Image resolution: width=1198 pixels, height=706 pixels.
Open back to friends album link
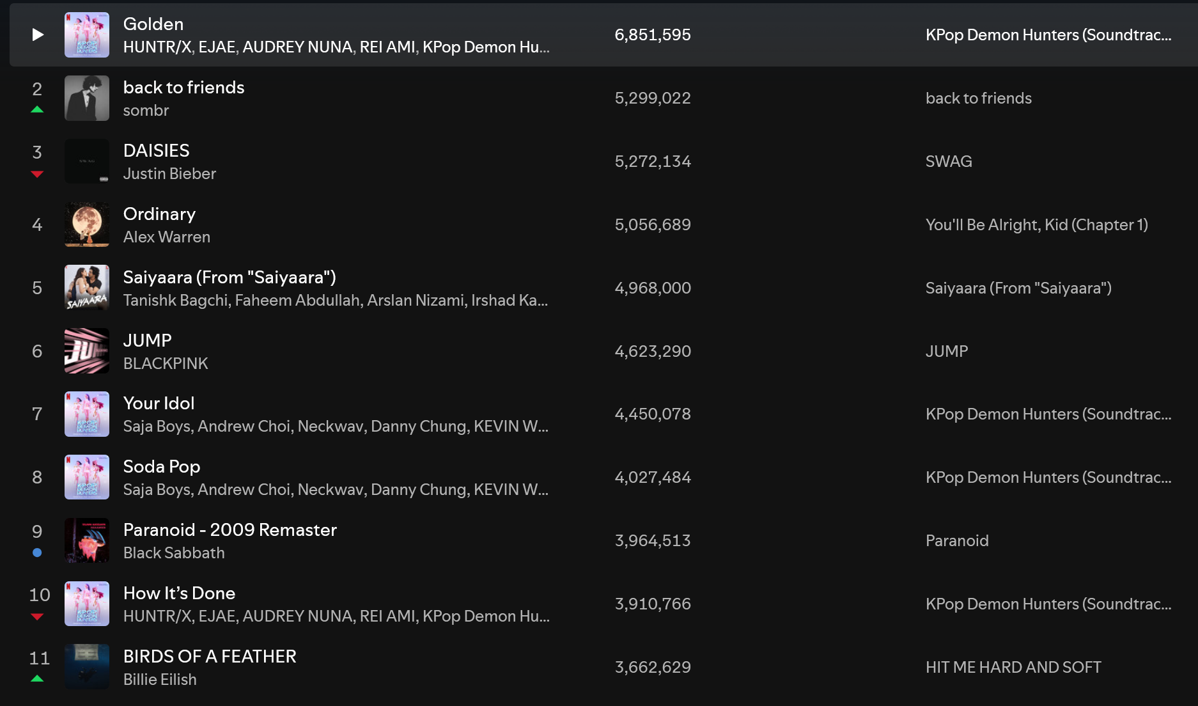tap(979, 98)
